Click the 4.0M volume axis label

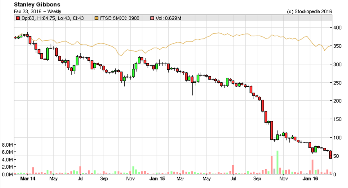tap(7, 160)
